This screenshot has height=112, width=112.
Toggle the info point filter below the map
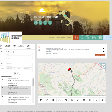coord(47,100)
